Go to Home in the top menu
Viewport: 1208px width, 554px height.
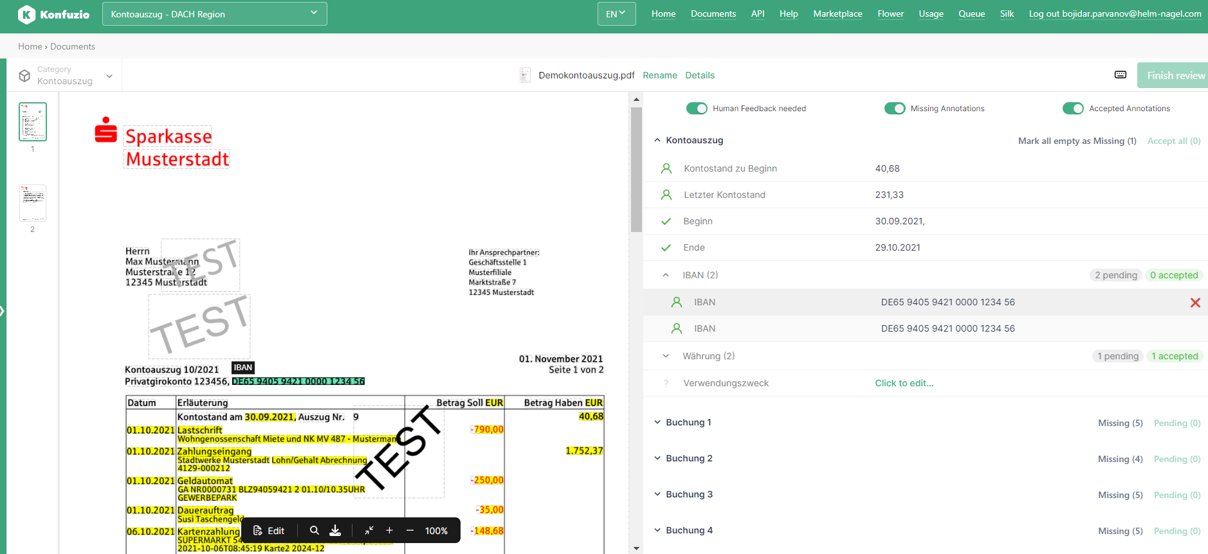click(x=663, y=13)
